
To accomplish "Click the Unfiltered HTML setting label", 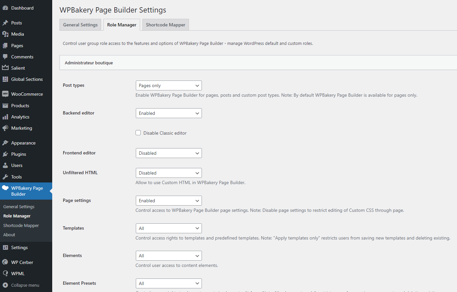I will tap(80, 173).
